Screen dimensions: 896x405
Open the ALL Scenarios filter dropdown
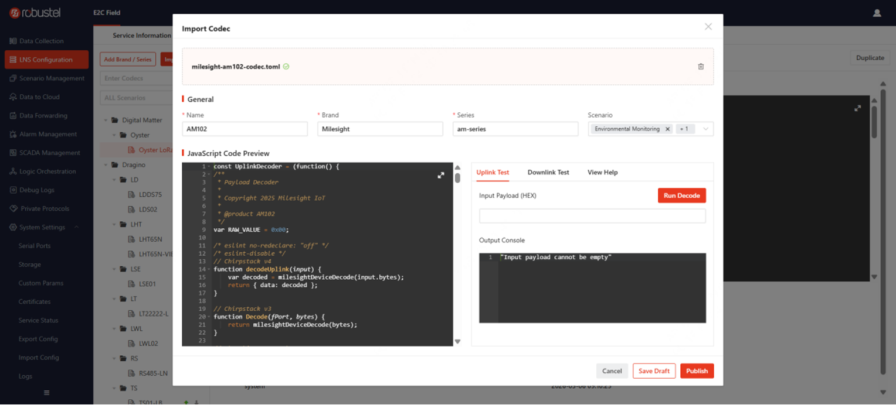136,98
